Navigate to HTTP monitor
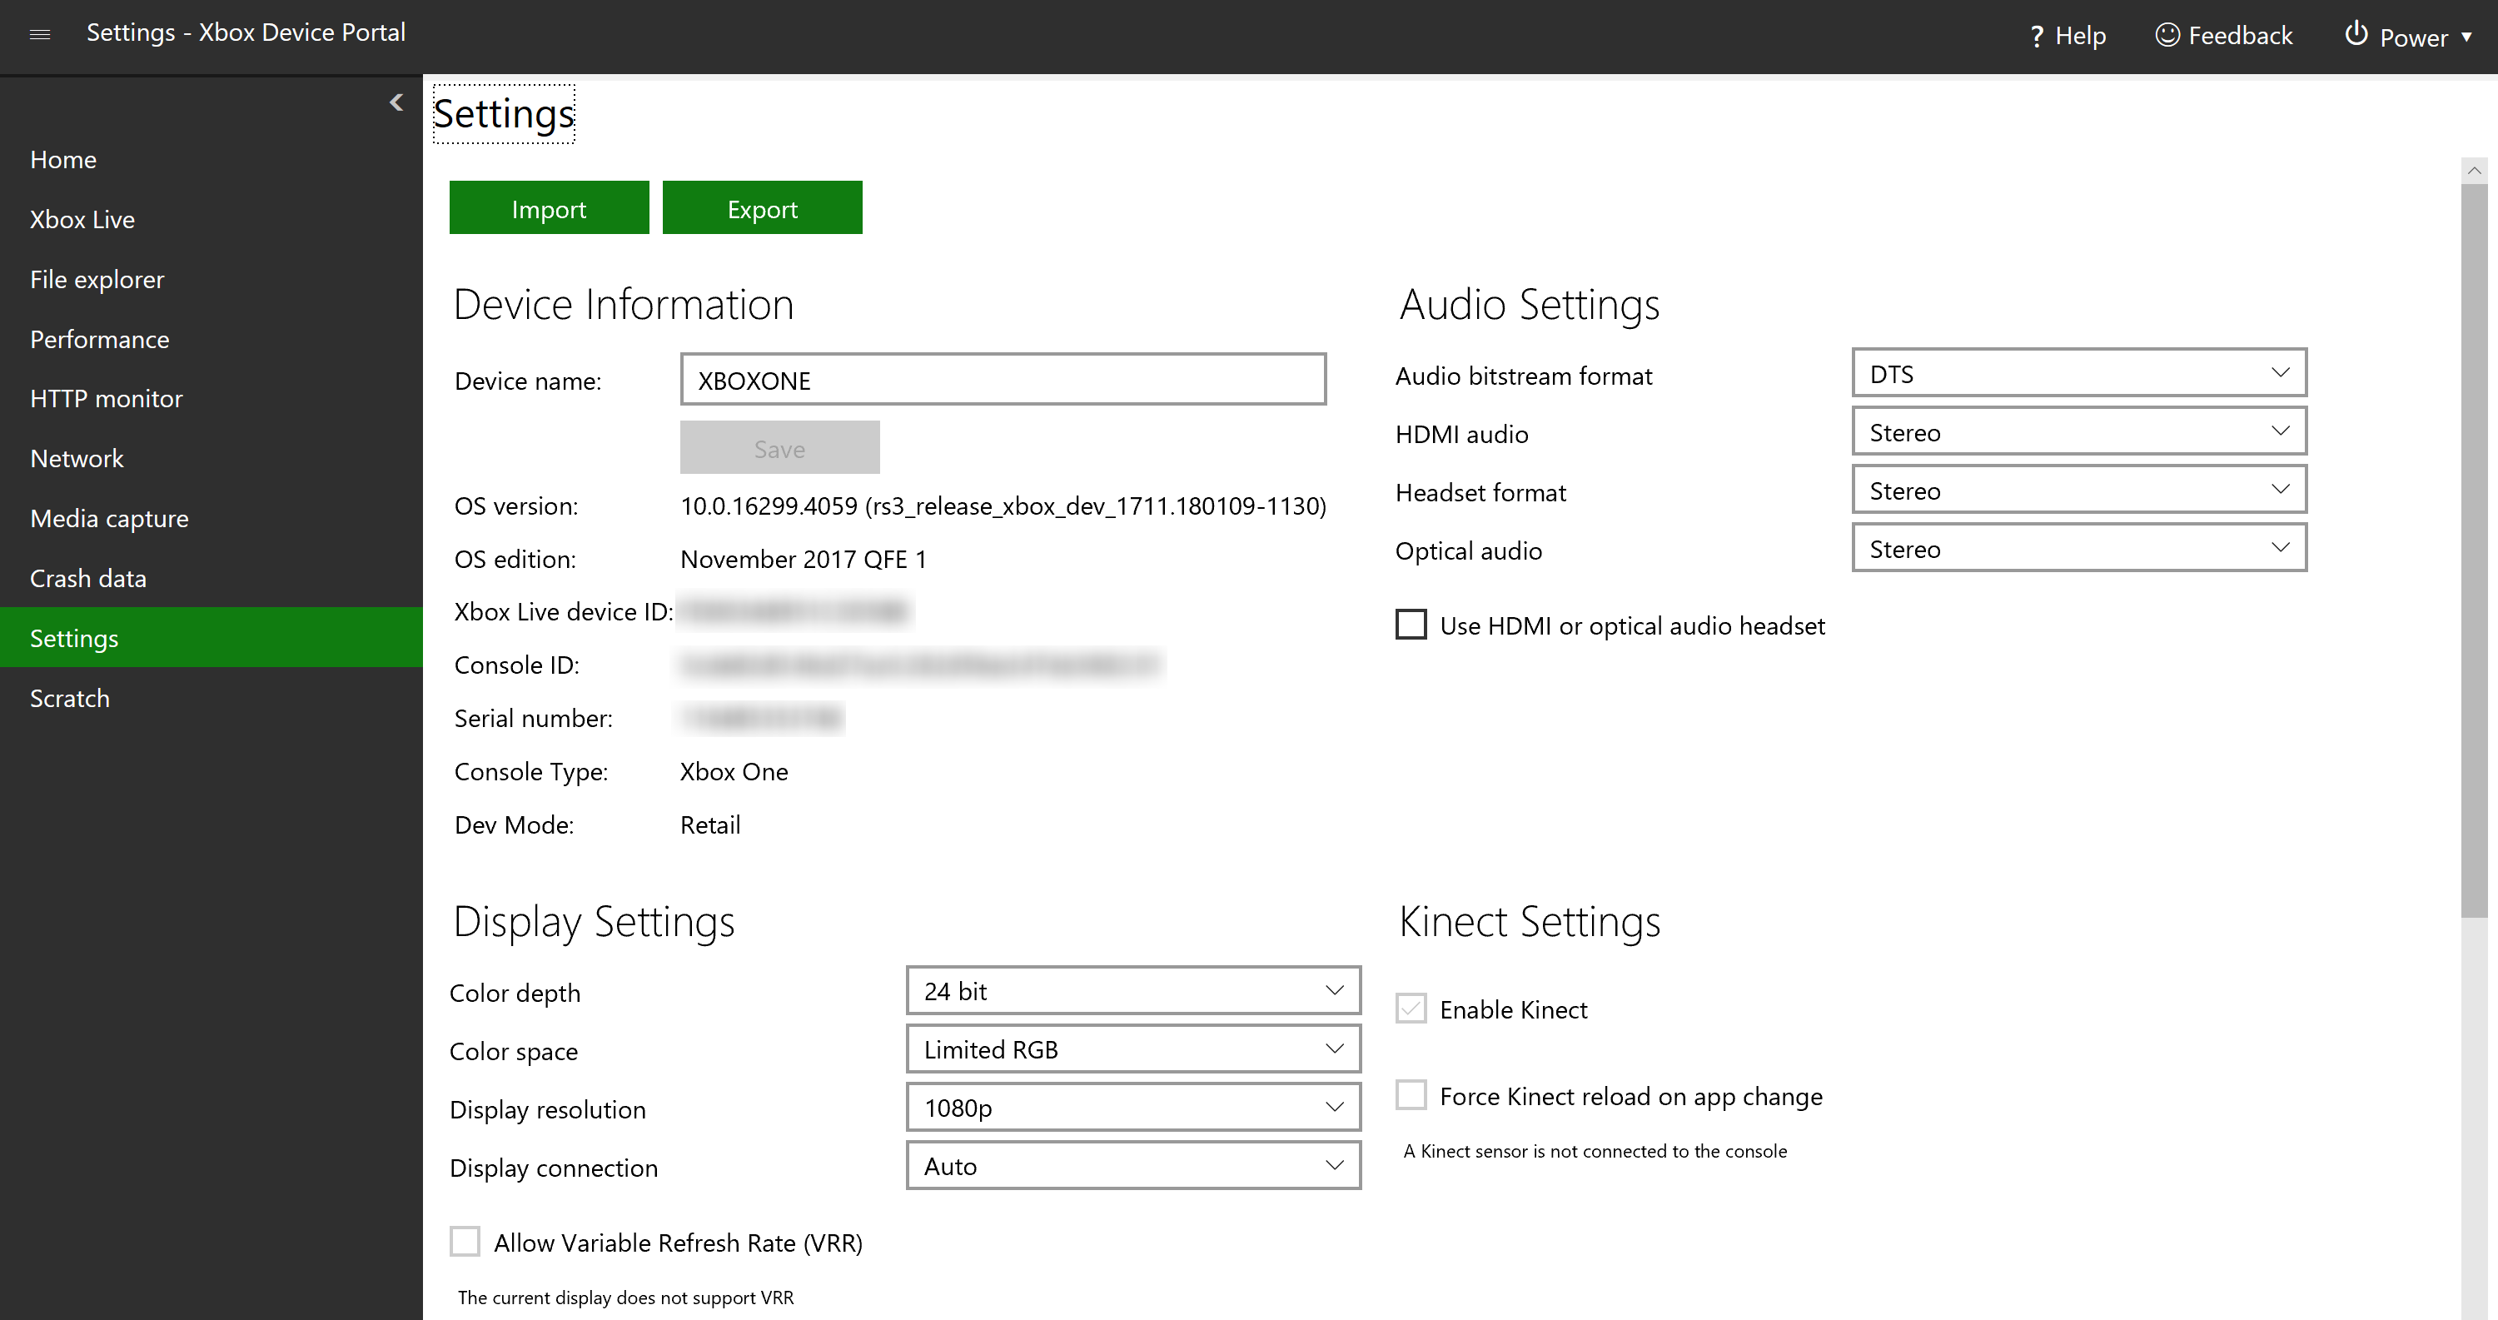Image resolution: width=2498 pixels, height=1320 pixels. click(106, 398)
